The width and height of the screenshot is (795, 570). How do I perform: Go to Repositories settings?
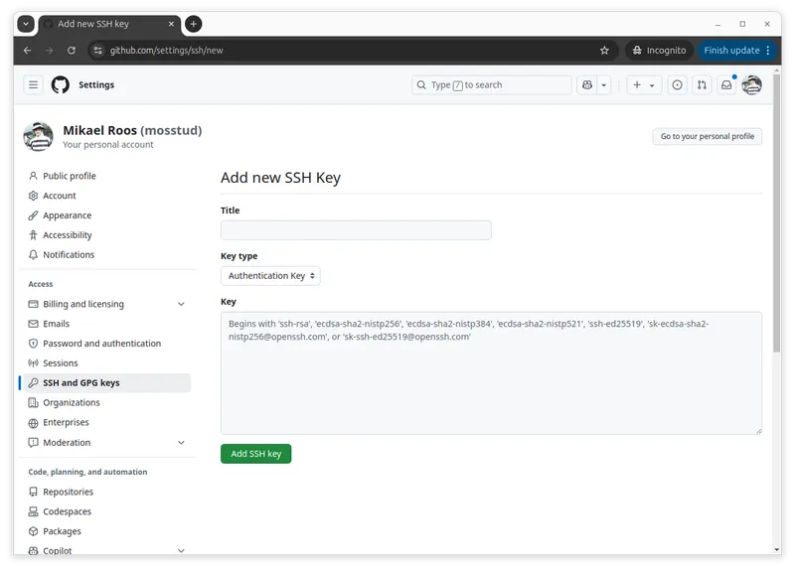tap(68, 492)
